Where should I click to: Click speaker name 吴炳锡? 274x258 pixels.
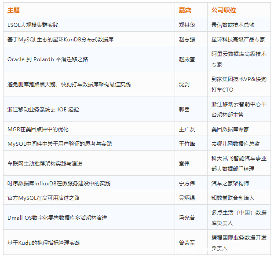point(187,198)
